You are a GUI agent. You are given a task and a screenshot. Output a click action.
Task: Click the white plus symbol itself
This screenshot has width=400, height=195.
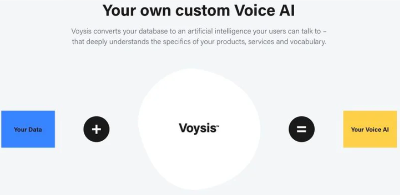click(96, 129)
